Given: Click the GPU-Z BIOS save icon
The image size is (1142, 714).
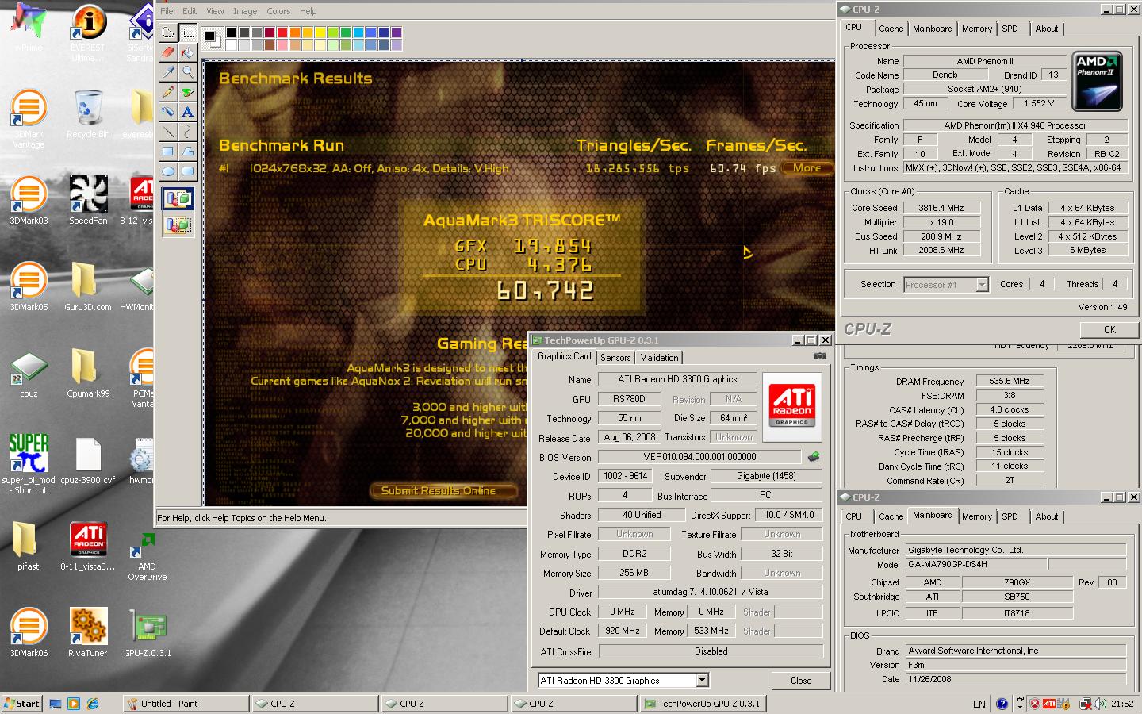Looking at the screenshot, I should coord(814,457).
